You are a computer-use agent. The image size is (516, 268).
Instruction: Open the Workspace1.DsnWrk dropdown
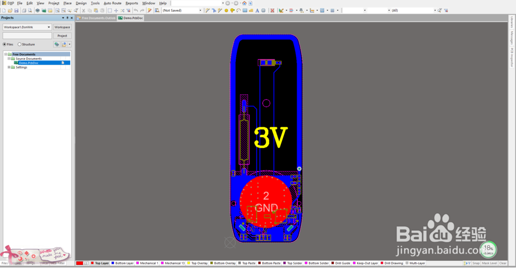coord(49,27)
